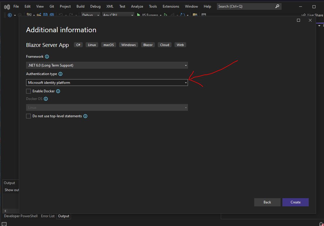Screen dimensions: 324x226
Task: Click the Back button
Action: point(267,202)
